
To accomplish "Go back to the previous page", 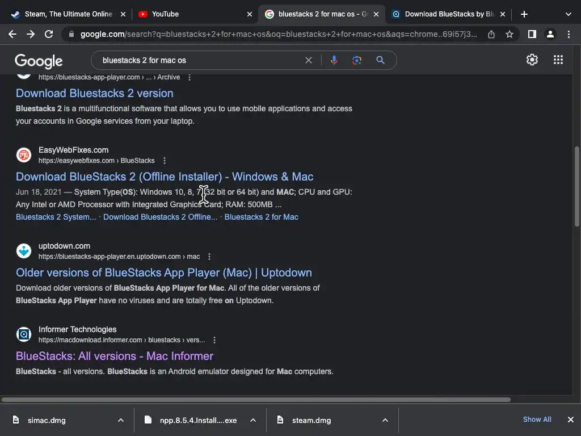I will pyautogui.click(x=12, y=34).
